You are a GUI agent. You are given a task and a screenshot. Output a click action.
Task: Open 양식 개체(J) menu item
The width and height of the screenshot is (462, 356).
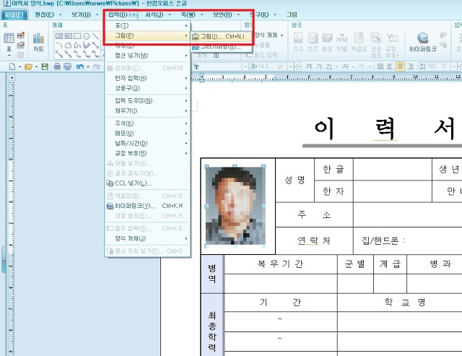click(147, 238)
